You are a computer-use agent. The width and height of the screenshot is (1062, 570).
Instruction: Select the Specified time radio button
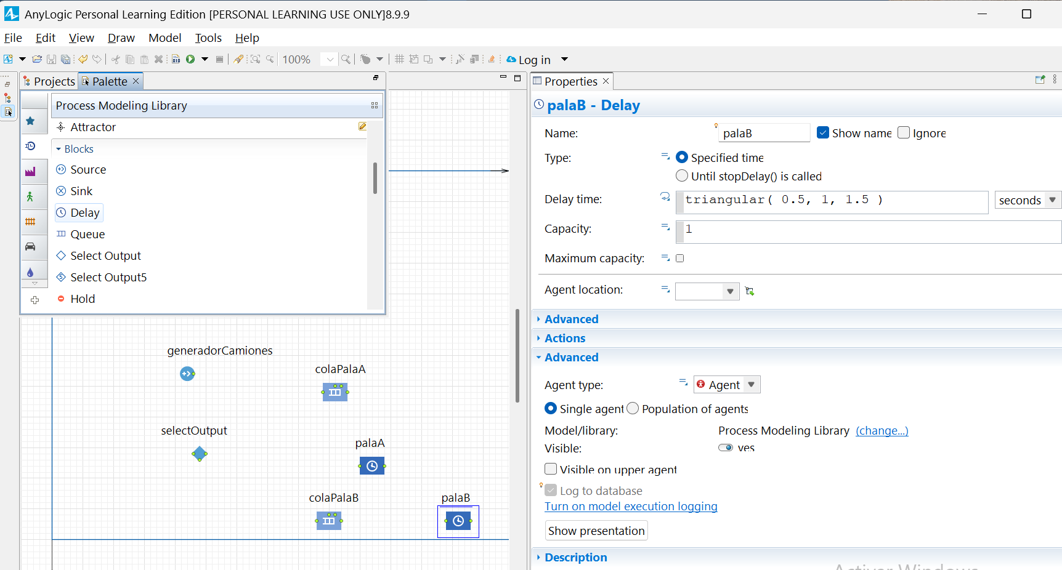pyautogui.click(x=682, y=157)
